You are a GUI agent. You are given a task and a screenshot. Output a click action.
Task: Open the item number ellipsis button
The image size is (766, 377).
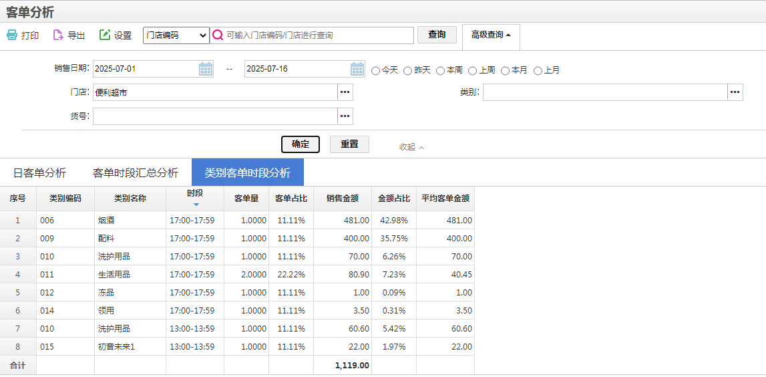pyautogui.click(x=345, y=116)
